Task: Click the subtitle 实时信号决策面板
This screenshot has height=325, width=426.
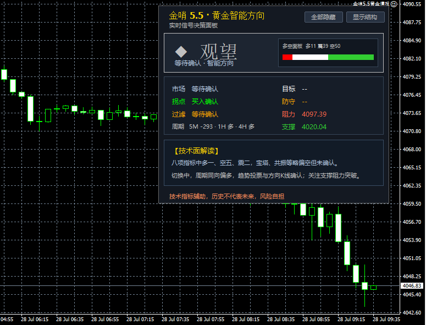Action: pyautogui.click(x=193, y=25)
